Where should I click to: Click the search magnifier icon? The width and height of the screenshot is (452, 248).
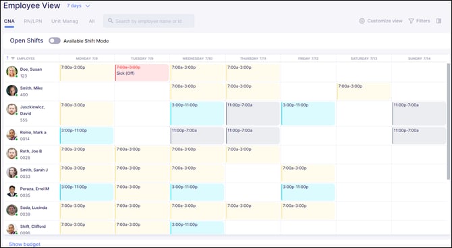111,21
